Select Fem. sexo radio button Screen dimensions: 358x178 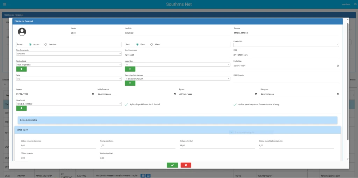137,44
